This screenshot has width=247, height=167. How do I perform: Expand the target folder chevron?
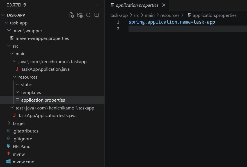(x=9, y=123)
